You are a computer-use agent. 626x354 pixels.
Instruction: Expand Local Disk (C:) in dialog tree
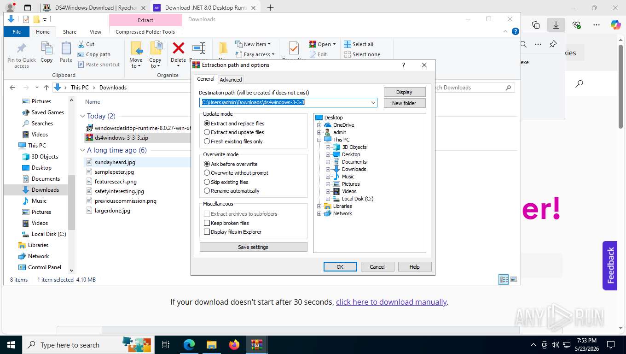coord(328,199)
